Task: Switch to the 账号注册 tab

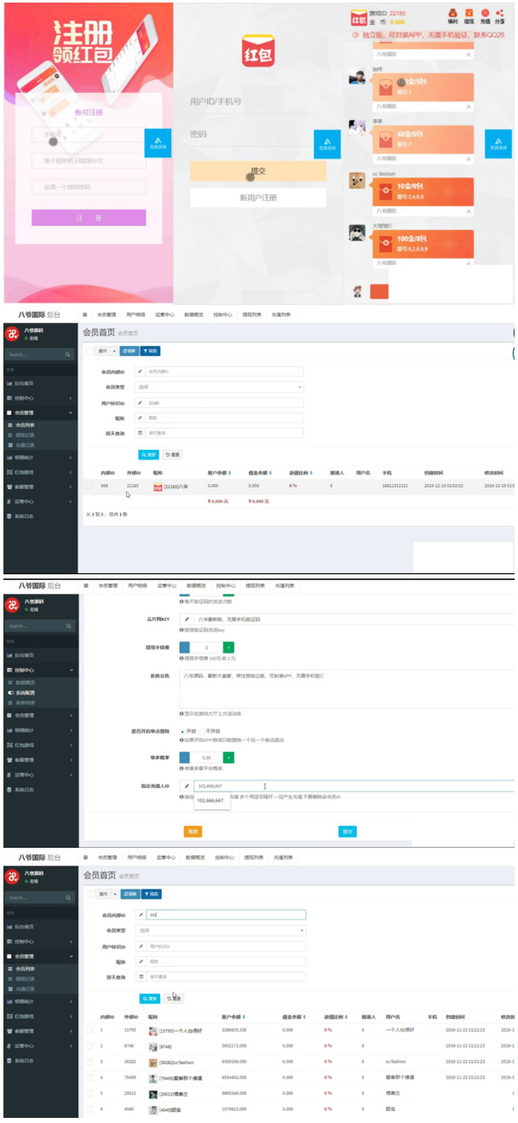Action: tap(89, 112)
